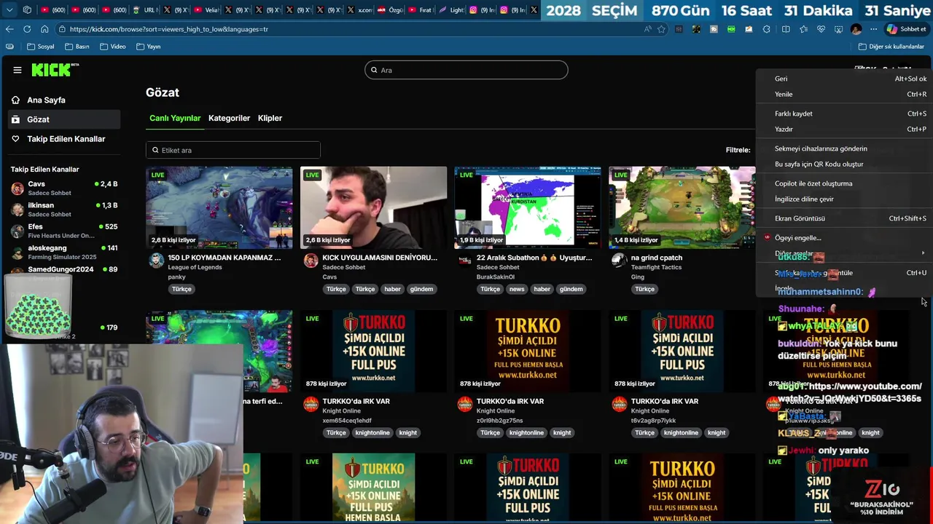This screenshot has width=933, height=524.
Task: Open the Sosyal bookmarks folder
Action: click(x=40, y=47)
